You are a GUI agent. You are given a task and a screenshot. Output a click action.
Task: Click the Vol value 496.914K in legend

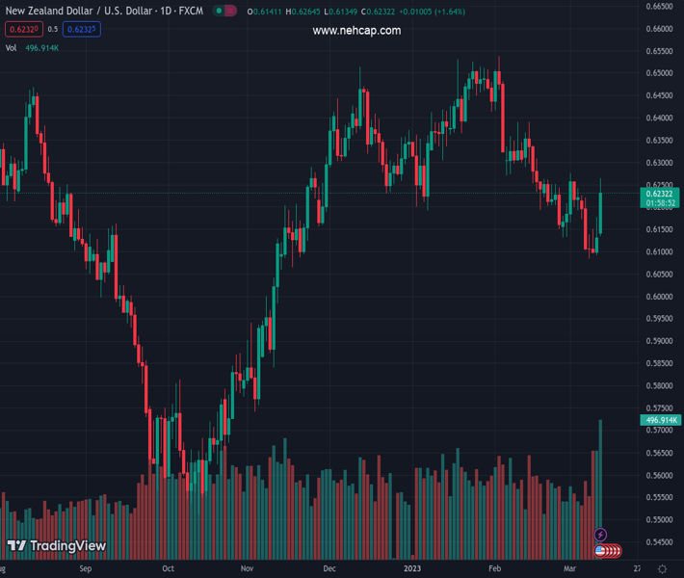(42, 47)
